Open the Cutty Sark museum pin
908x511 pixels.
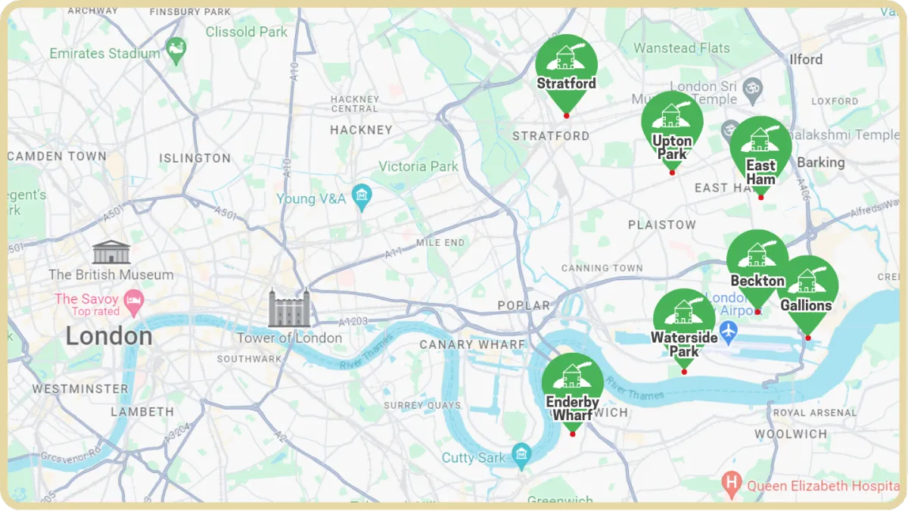(x=521, y=456)
